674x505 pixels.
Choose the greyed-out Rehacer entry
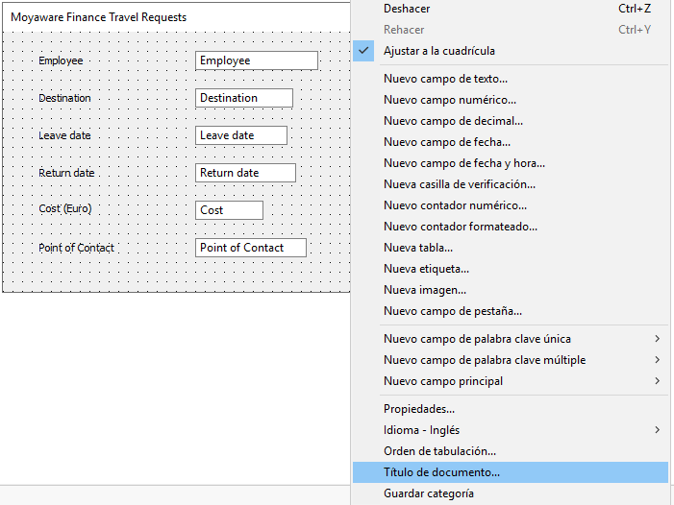tap(511, 30)
